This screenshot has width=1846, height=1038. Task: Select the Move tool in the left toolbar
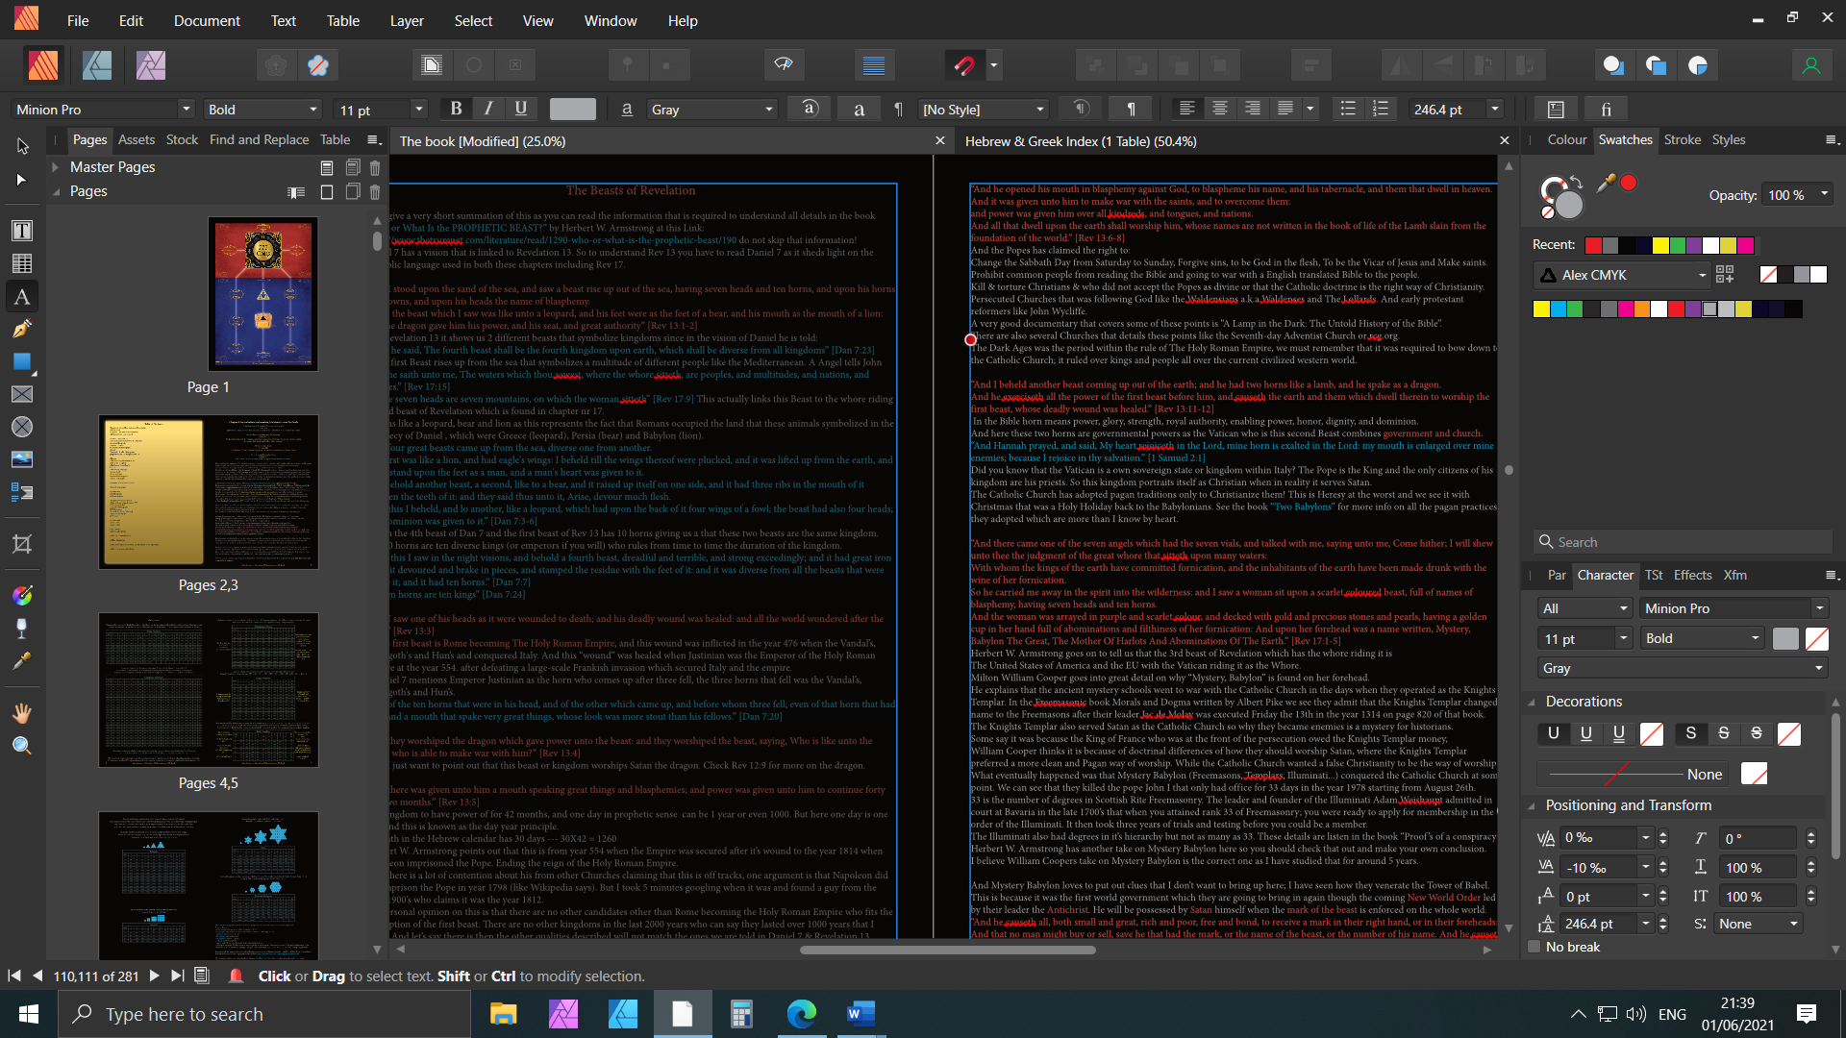22,146
